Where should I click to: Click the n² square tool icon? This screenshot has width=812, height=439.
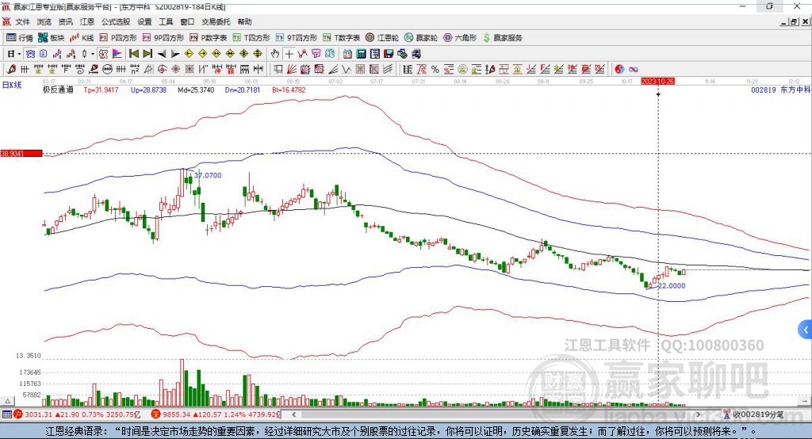click(135, 69)
